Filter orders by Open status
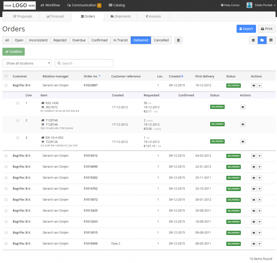The image size is (277, 263). coord(19,40)
